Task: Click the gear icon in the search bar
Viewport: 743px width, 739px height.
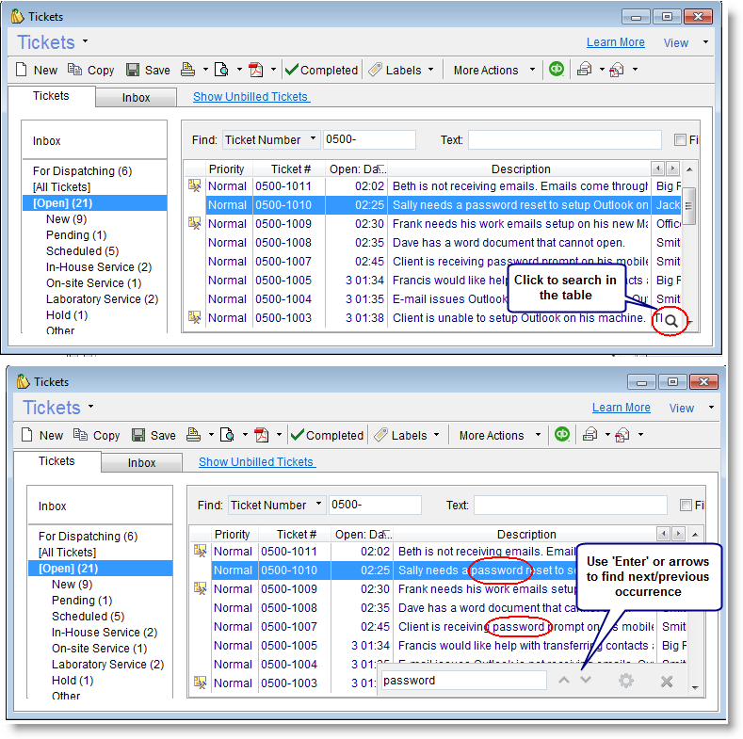Action: (626, 681)
